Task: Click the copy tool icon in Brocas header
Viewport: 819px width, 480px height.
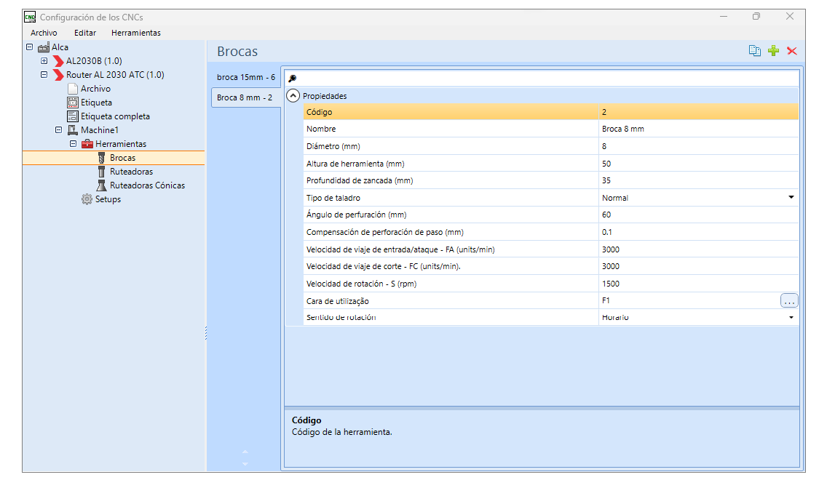Action: [x=754, y=51]
